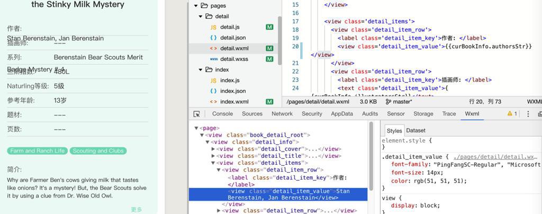The width and height of the screenshot is (542, 214).
Task: Open the devtools more options menu
Action: (528, 114)
